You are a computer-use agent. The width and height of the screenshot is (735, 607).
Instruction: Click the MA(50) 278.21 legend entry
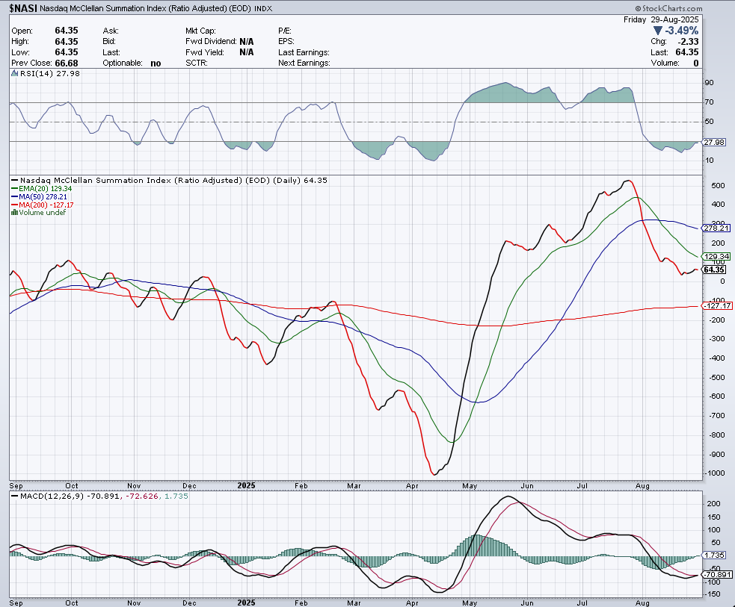(43, 197)
